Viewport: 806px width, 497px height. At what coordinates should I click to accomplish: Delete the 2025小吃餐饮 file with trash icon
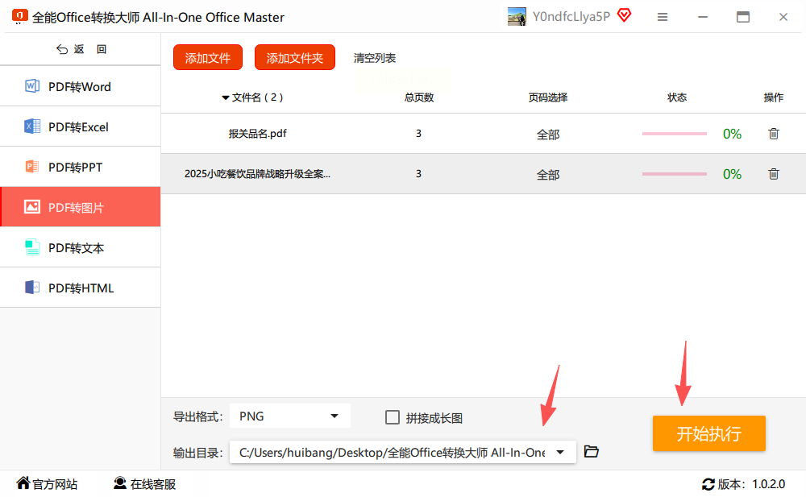pyautogui.click(x=773, y=174)
